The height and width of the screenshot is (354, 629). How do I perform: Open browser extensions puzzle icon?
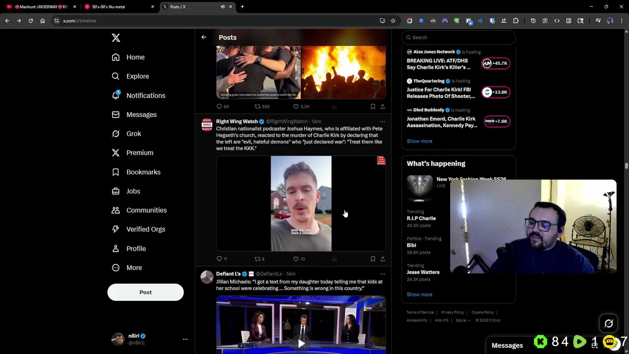click(x=515, y=21)
